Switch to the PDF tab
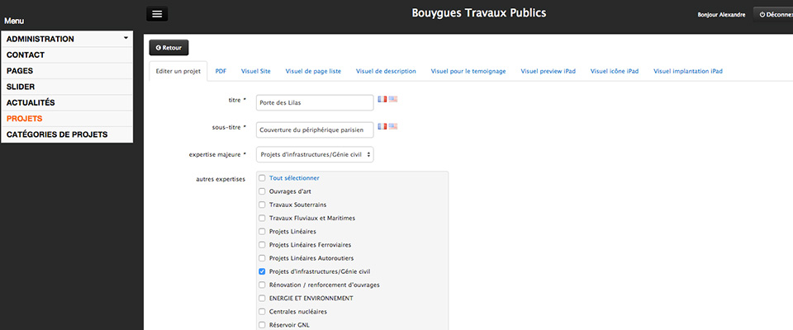The height and width of the screenshot is (330, 793). coord(221,71)
